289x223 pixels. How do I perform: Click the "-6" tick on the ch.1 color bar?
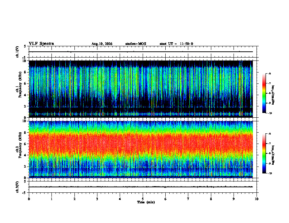[269, 73]
